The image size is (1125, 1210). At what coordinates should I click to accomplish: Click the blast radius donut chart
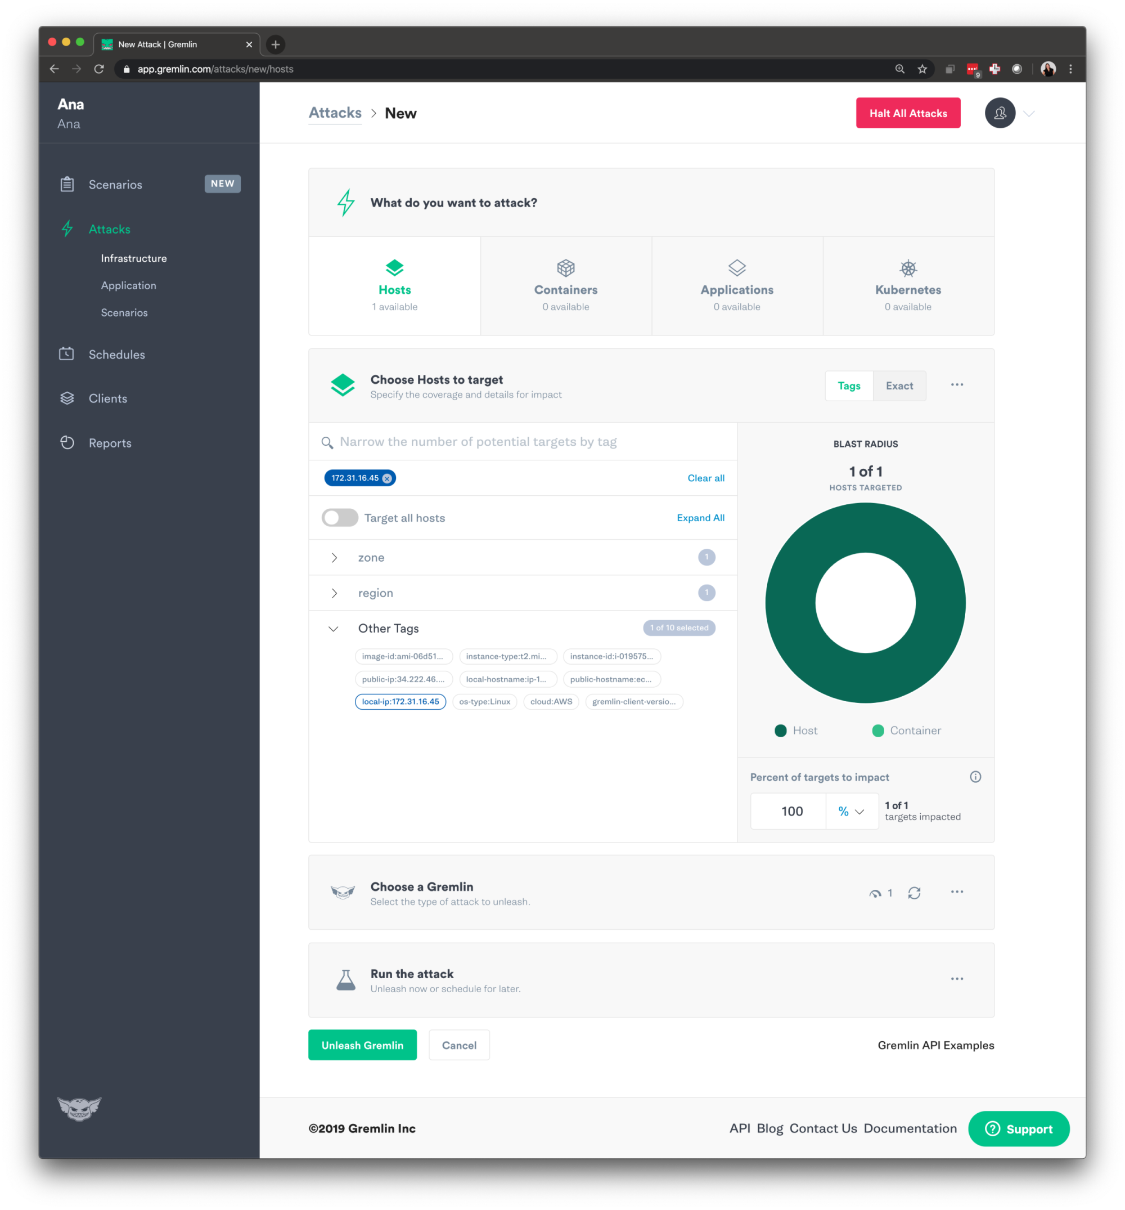click(x=865, y=603)
